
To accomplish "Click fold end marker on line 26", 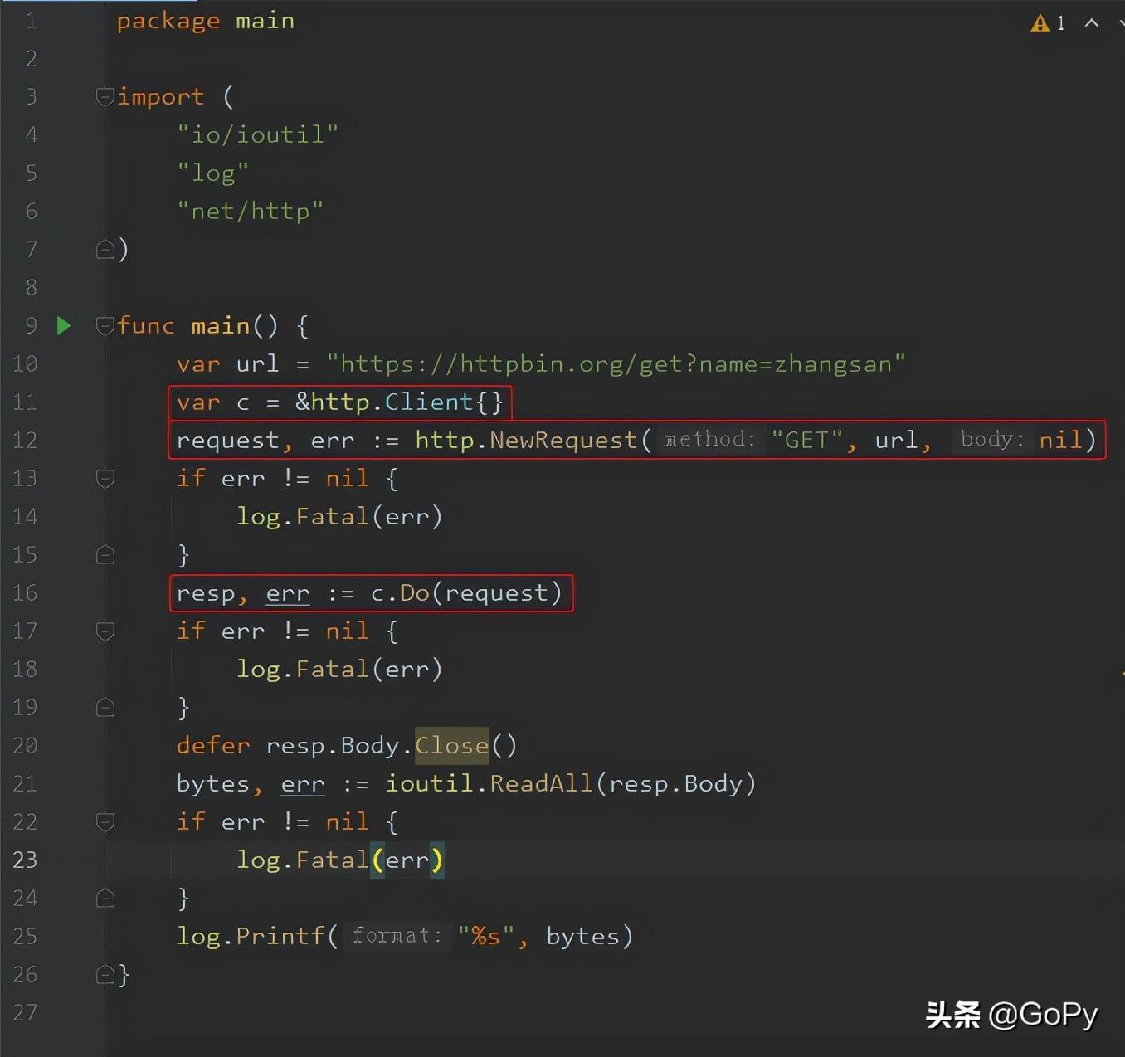I will 105,974.
